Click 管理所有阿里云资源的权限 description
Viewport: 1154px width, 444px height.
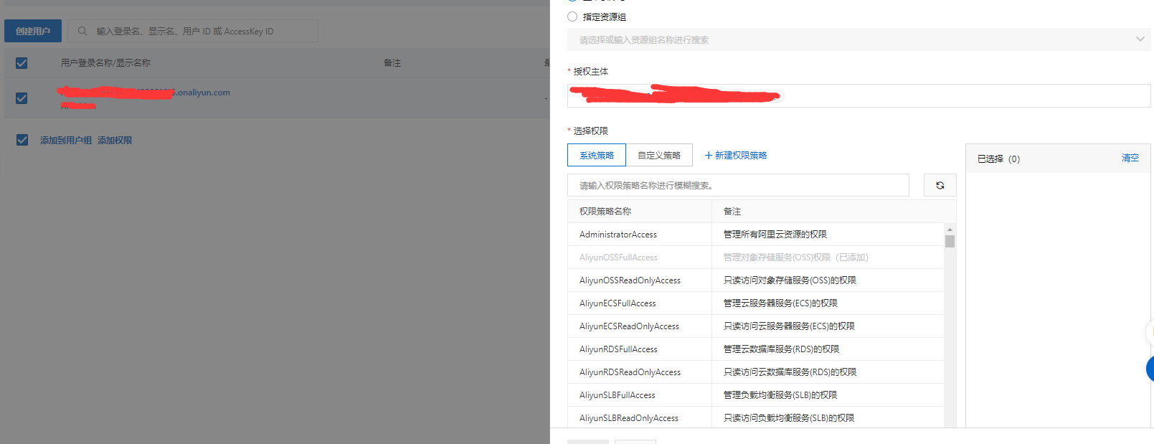775,235
